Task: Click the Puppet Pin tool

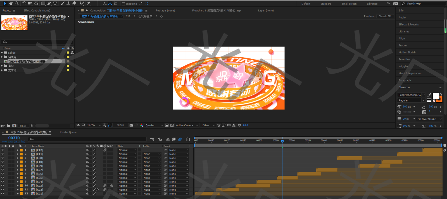Action: [x=89, y=3]
